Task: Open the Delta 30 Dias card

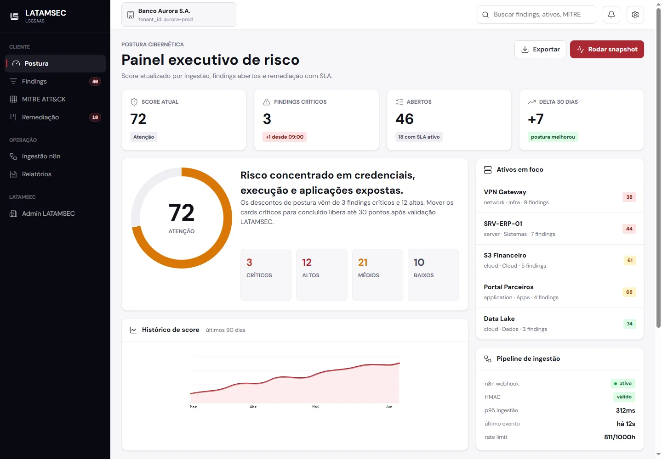Action: coord(582,120)
